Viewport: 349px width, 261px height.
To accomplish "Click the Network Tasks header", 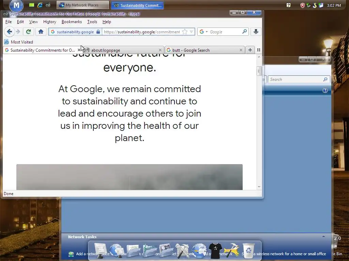I will coord(82,237).
